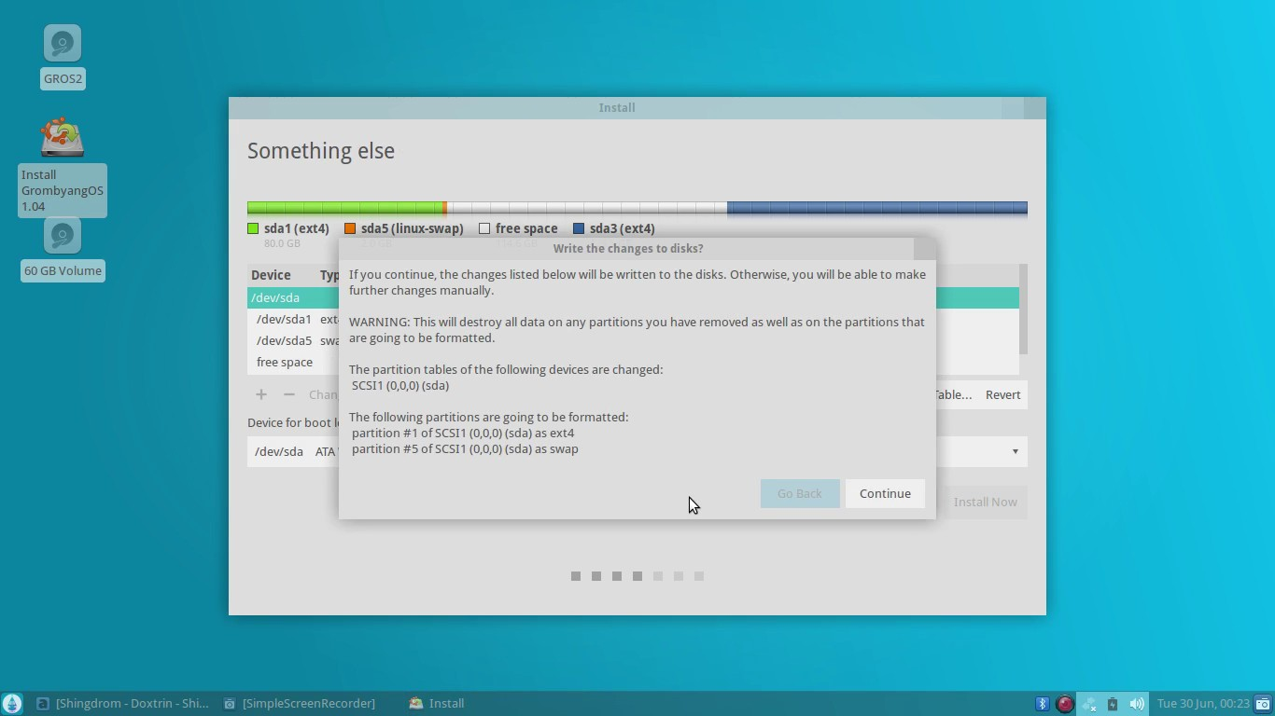The height and width of the screenshot is (716, 1275).
Task: Click the Install Now button
Action: pos(985,502)
